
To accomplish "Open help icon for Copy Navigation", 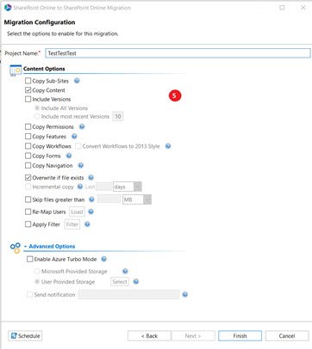I will pos(81,165).
